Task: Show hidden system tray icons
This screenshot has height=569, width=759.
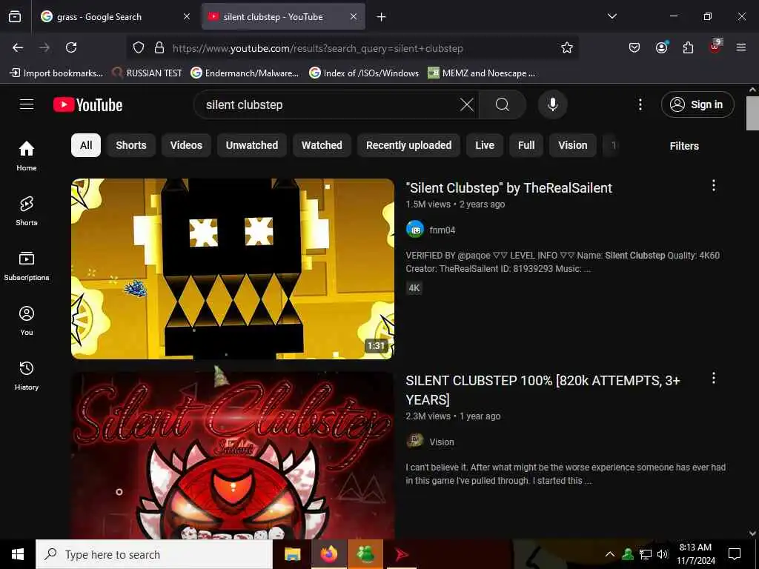Action: pyautogui.click(x=610, y=554)
